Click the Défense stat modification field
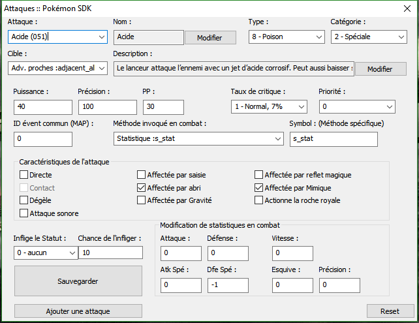The height and width of the screenshot is (323, 419). coord(228,254)
